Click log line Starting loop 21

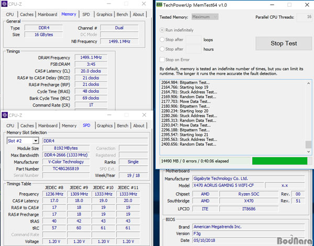coord(185,135)
